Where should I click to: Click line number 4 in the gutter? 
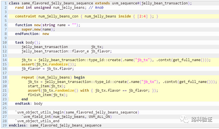(6, 16)
